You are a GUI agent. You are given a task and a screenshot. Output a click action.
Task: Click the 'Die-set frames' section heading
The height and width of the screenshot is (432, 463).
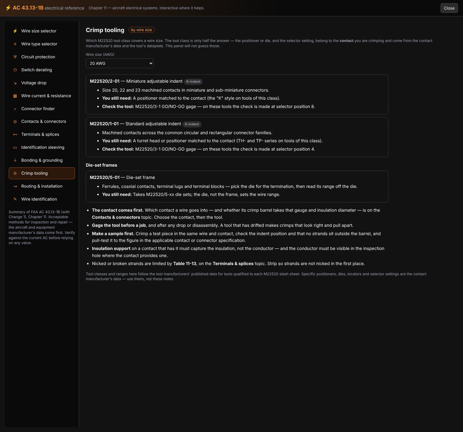coord(102,165)
